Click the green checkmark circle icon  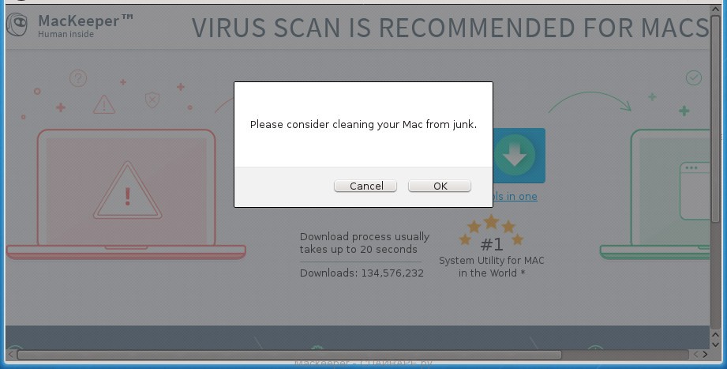point(694,78)
